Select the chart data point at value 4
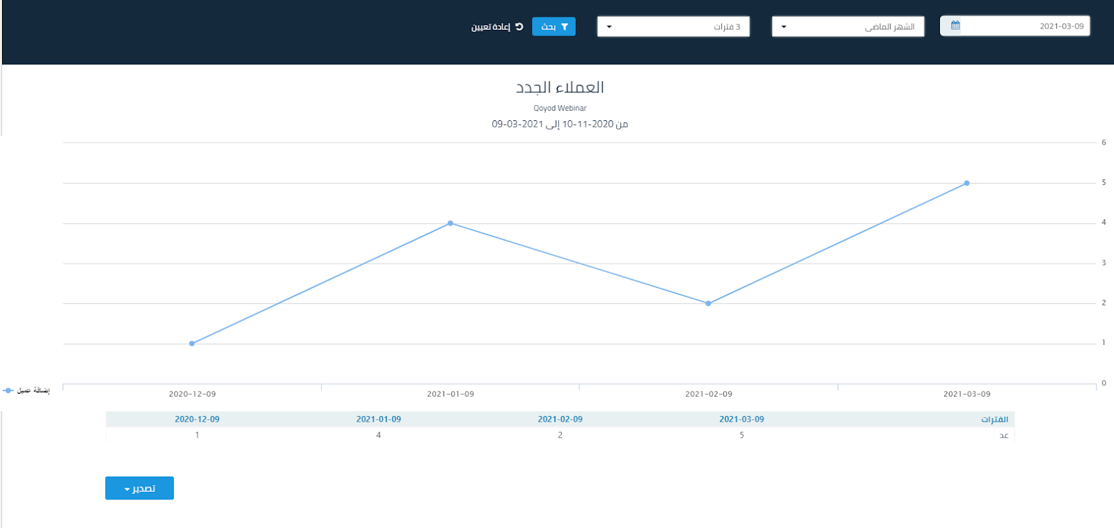Image resolution: width=1114 pixels, height=528 pixels. coord(450,223)
